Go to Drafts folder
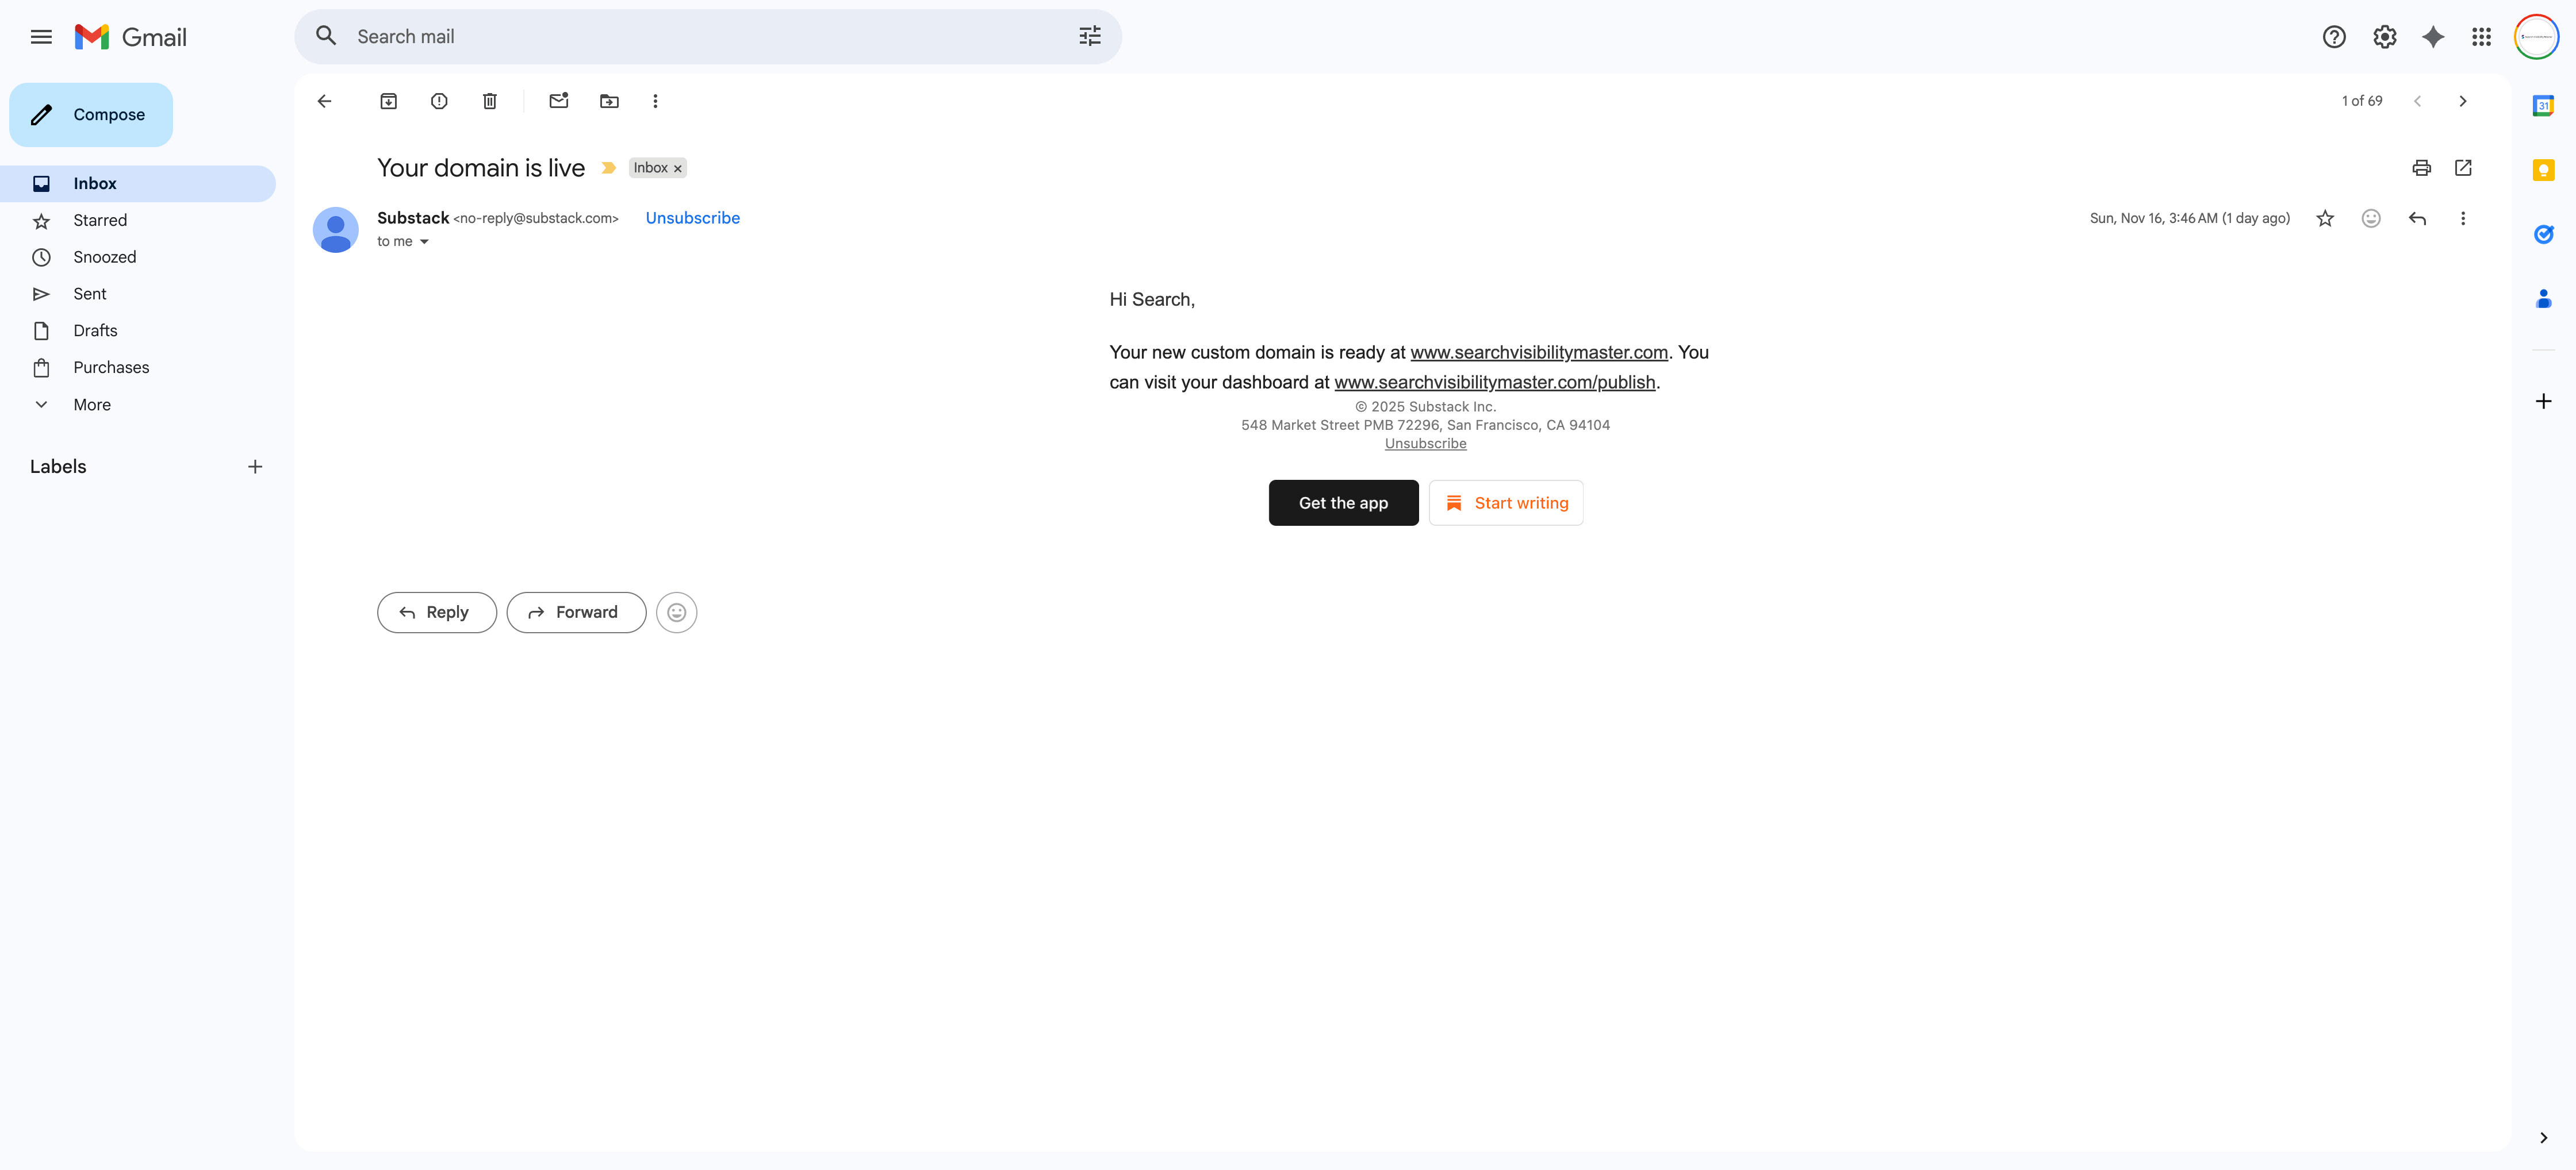The height and width of the screenshot is (1170, 2576). click(95, 331)
